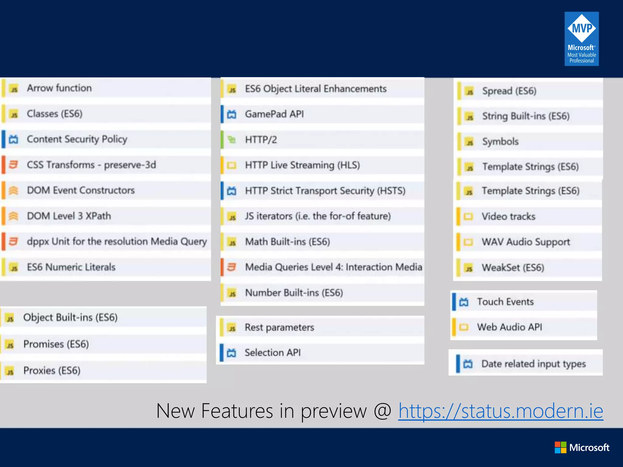This screenshot has height=467, width=623.
Task: Click the DOM icon next to DOM Level 3 XPath
Action: (13, 216)
